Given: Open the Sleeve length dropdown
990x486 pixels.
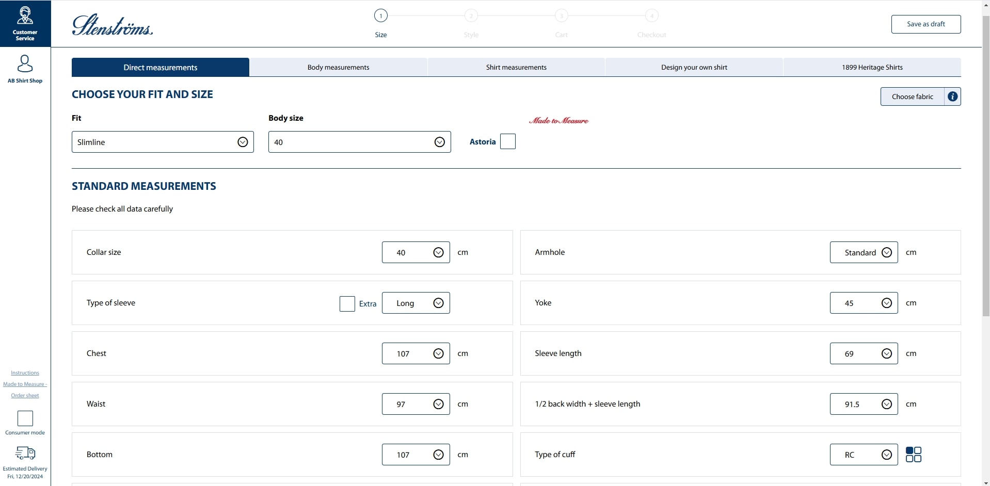Looking at the screenshot, I should point(864,353).
